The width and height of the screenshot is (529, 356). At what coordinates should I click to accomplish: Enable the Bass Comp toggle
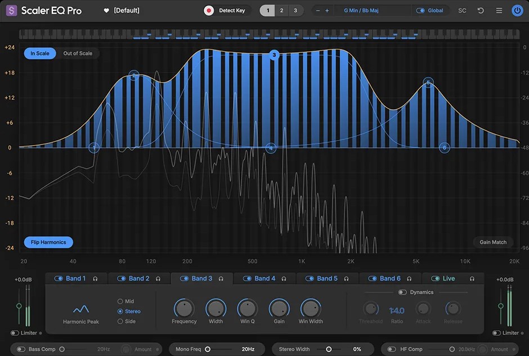coord(21,349)
